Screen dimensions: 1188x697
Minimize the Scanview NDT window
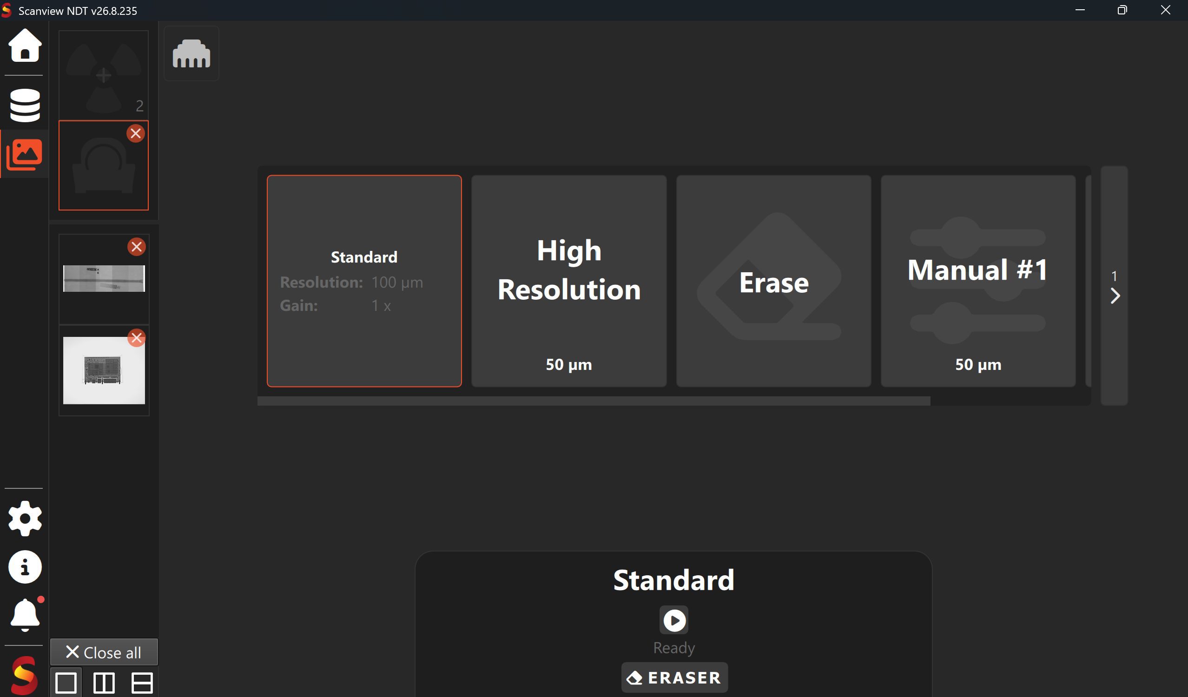point(1080,10)
